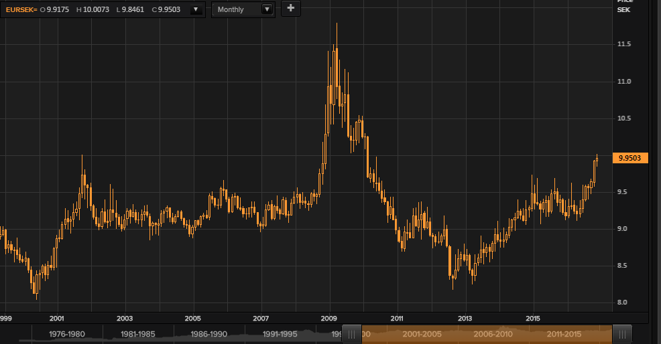
Task: Click the EURSEK= ticker symbol label
Action: (21, 9)
